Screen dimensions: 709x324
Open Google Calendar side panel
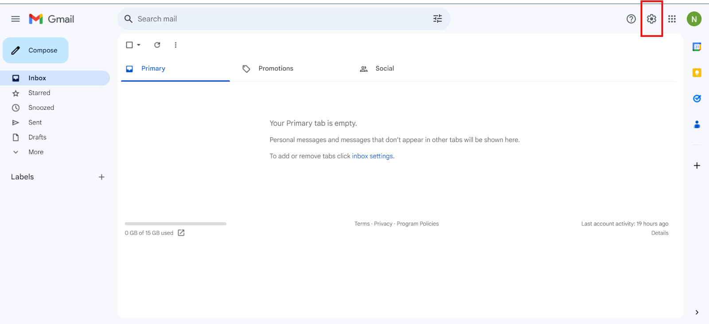pyautogui.click(x=697, y=46)
